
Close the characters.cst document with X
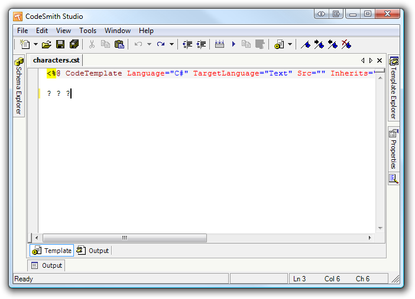[380, 61]
